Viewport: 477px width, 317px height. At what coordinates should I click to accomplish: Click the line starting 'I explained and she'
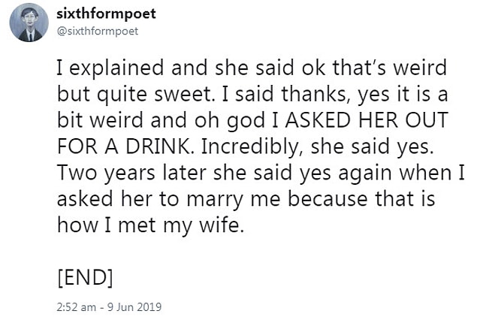click(x=252, y=68)
